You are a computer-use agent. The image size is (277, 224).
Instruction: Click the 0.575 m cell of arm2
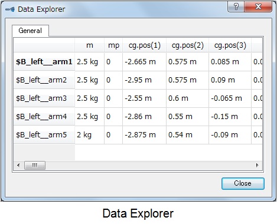click(187, 80)
